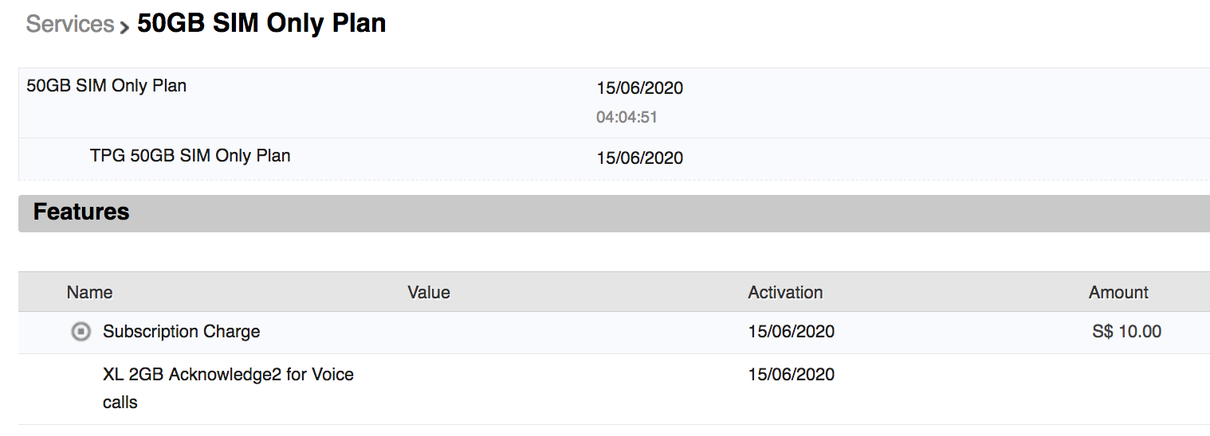Click the plan date above the 04:04:51 time
Viewport: 1210px width, 436px height.
639,88
